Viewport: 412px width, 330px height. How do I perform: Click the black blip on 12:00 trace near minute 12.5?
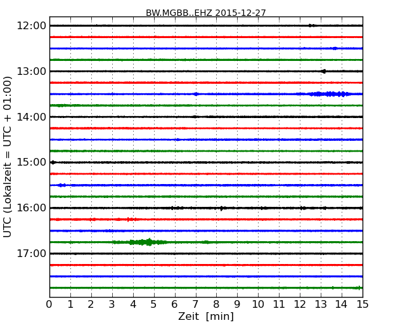coord(312,25)
